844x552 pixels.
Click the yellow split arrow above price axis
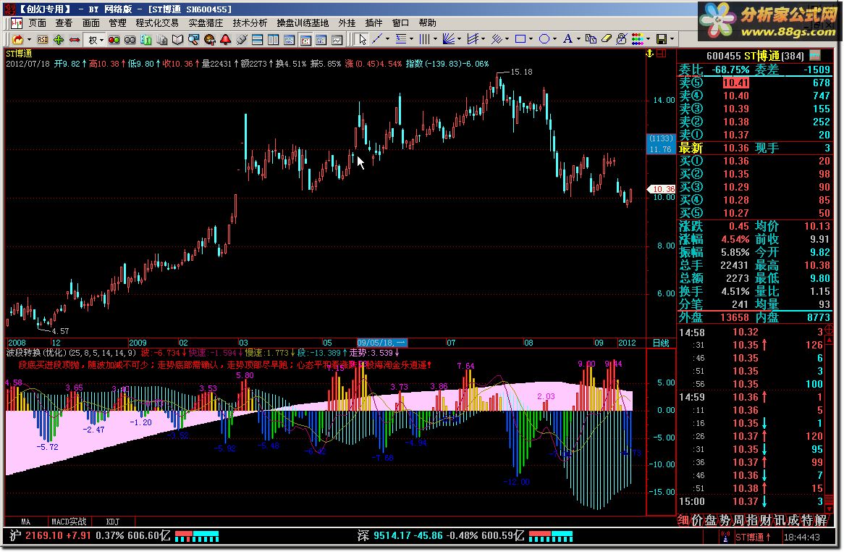[650, 54]
